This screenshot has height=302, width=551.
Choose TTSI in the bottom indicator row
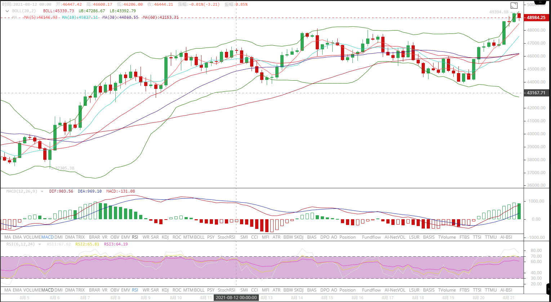pos(477,290)
